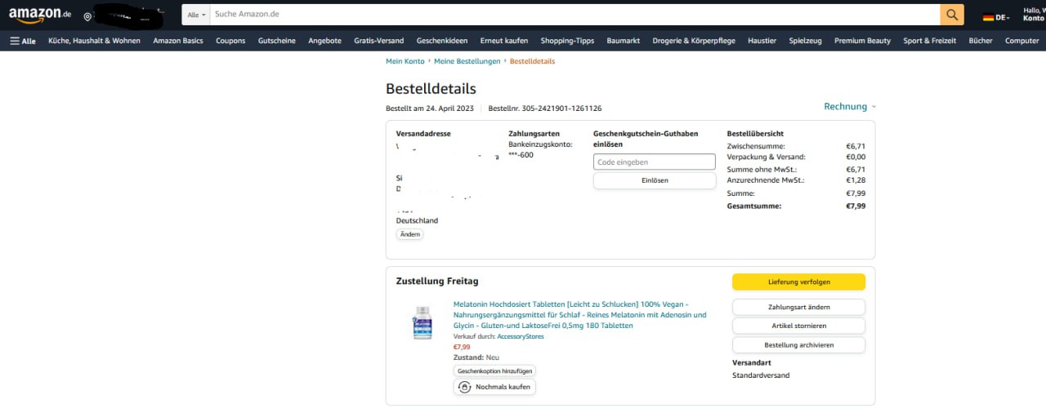1046x417 pixels.
Task: Go to Amazon Basics in navigation
Action: [178, 41]
